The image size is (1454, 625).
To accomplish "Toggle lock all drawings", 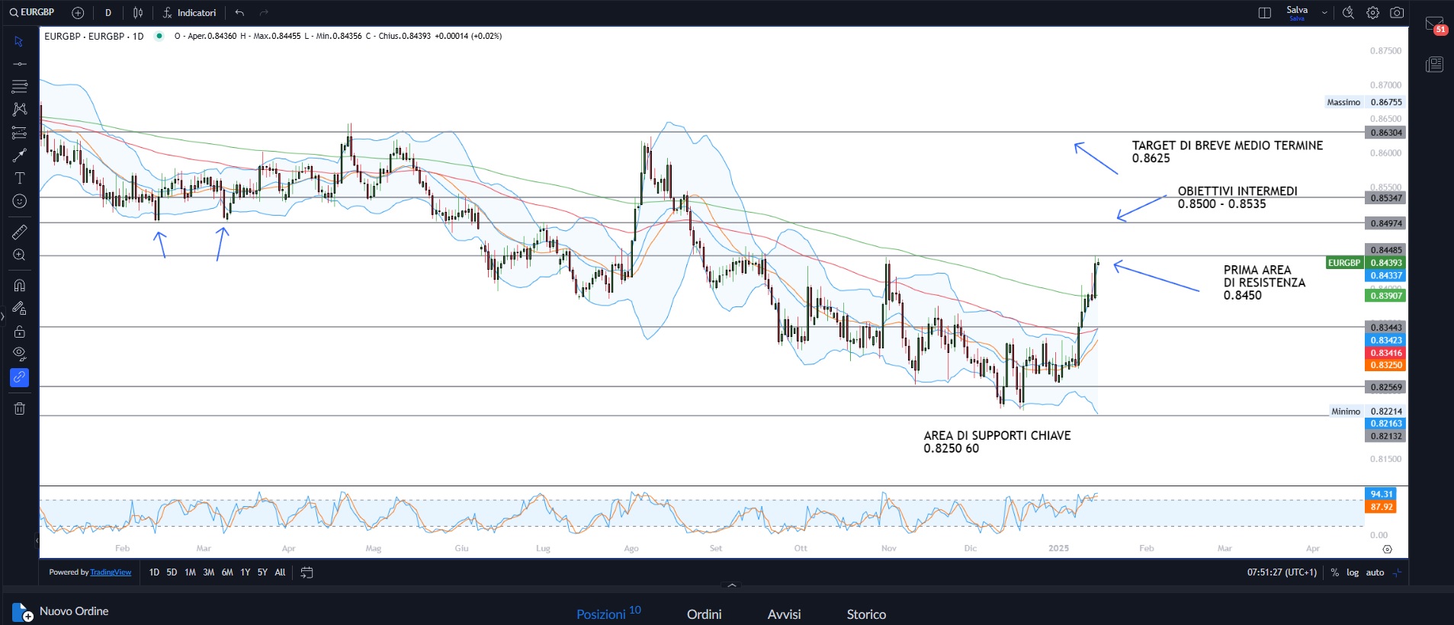I will point(20,332).
